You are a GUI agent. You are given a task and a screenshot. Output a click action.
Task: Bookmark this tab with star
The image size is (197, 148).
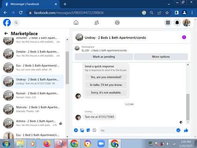(167, 13)
